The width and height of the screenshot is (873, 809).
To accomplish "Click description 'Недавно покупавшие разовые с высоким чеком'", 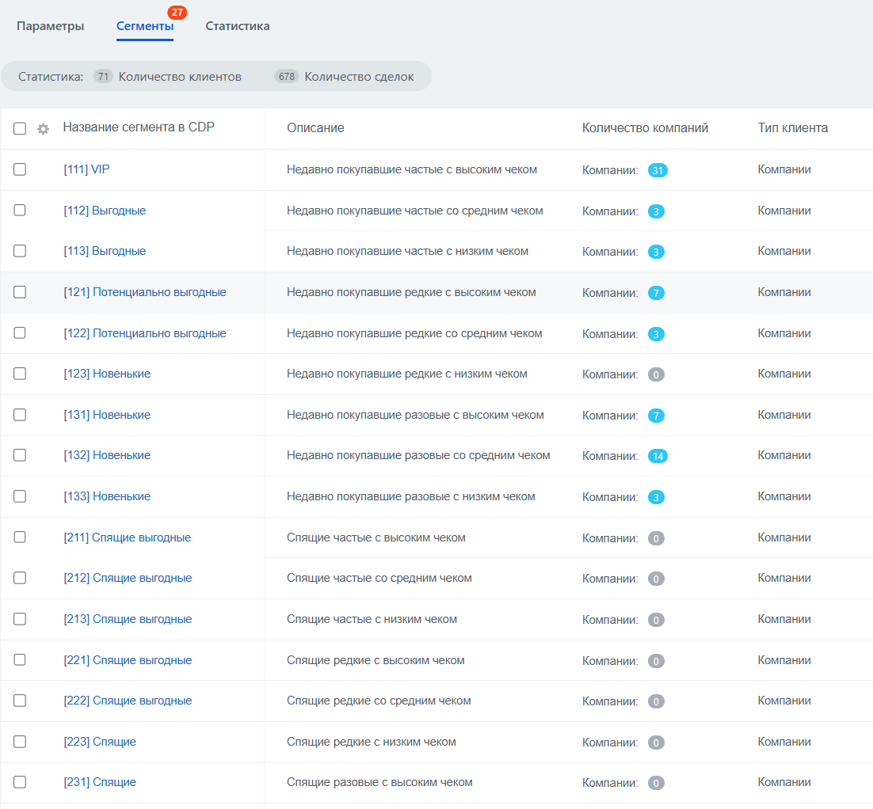I will (415, 415).
